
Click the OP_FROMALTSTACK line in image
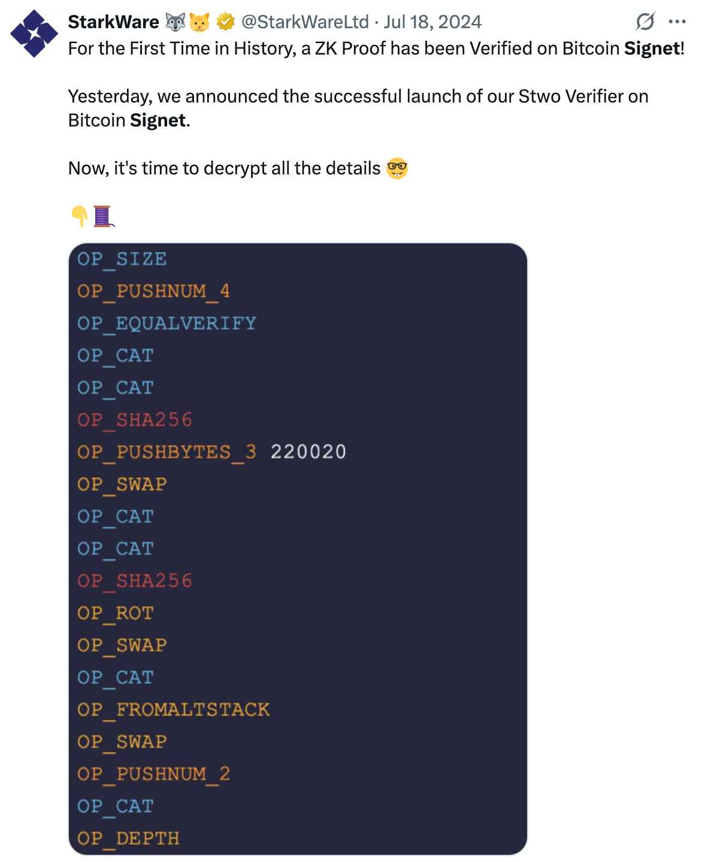(x=174, y=710)
